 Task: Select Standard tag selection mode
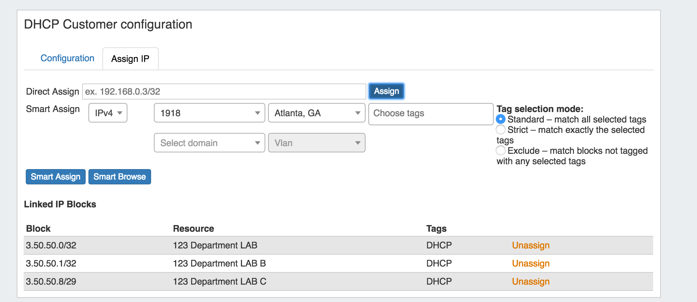(501, 119)
